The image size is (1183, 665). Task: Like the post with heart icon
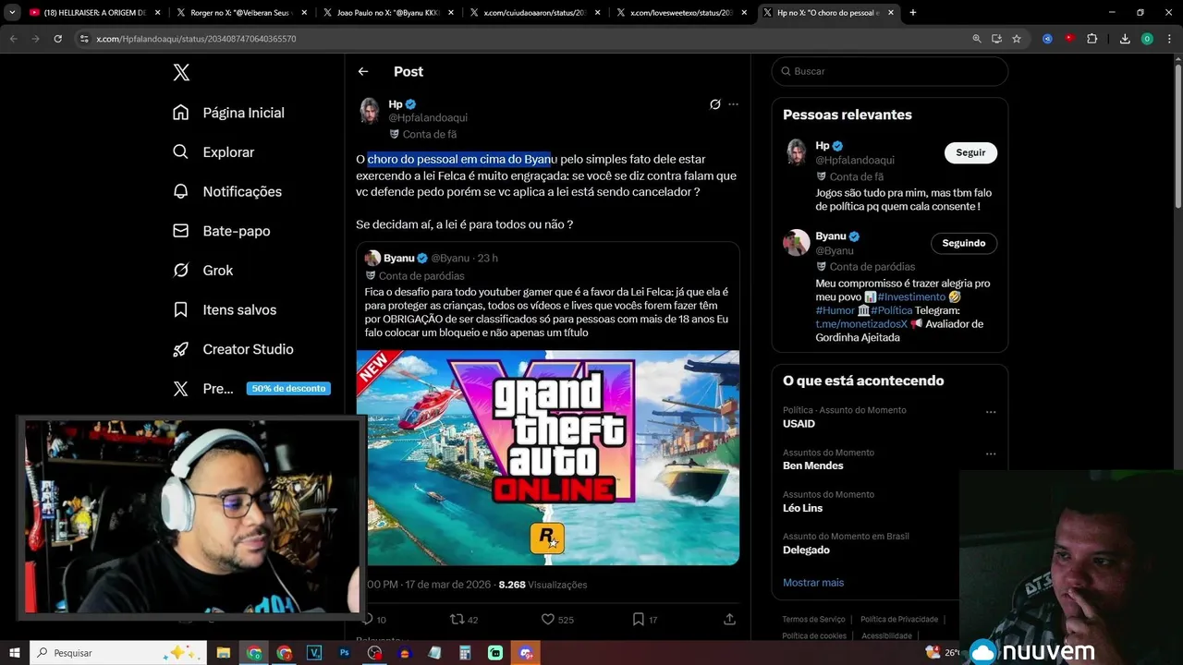[547, 620]
